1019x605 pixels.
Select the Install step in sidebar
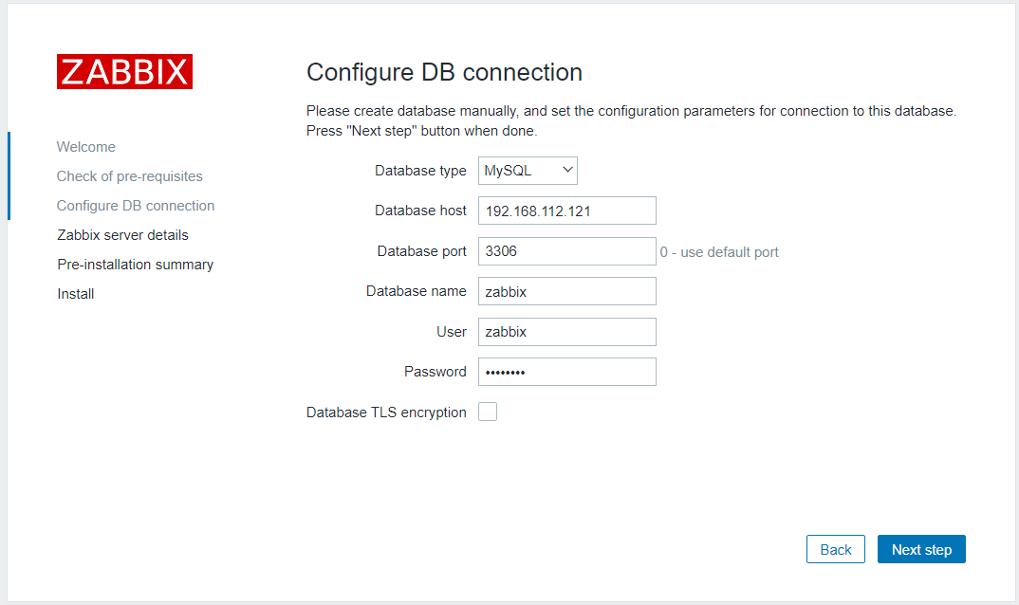pos(76,294)
